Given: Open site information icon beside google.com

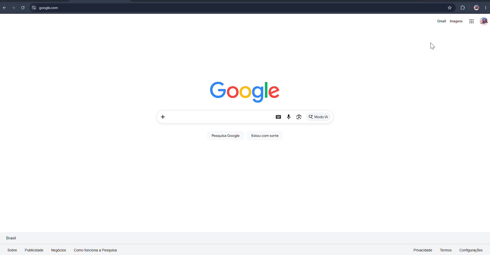Looking at the screenshot, I should coord(34,8).
